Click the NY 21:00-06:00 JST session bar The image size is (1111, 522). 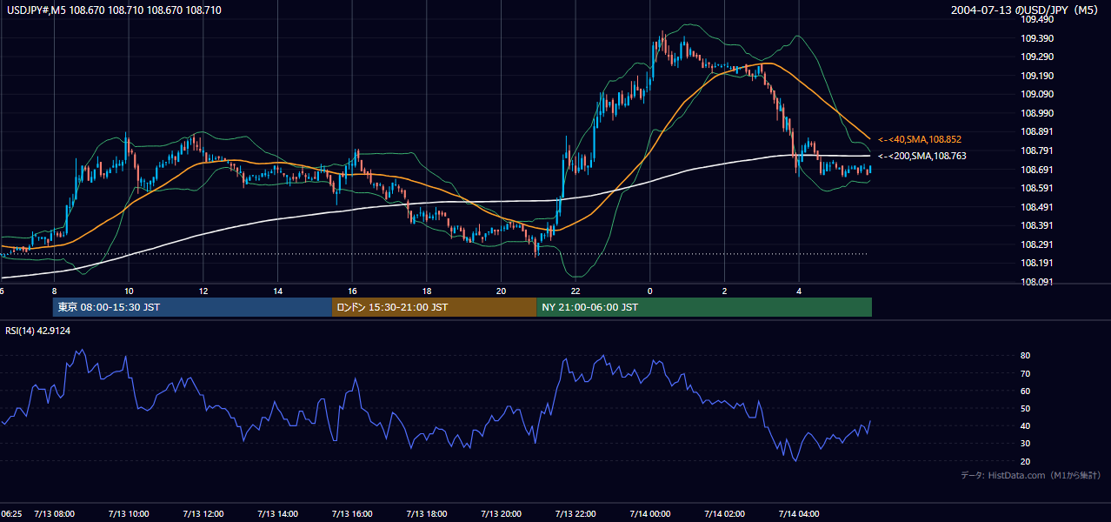click(x=704, y=307)
